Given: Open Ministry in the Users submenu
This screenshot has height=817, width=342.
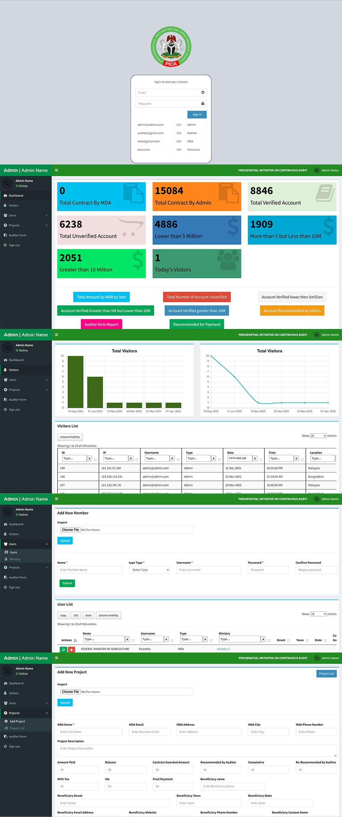Looking at the screenshot, I should click(x=15, y=559).
